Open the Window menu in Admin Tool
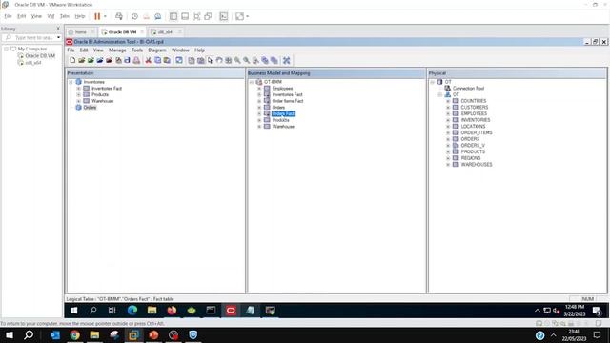Image resolution: width=610 pixels, height=343 pixels. (180, 50)
